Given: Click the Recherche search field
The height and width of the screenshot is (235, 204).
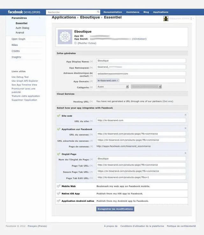Looking at the screenshot, I should [71, 12].
